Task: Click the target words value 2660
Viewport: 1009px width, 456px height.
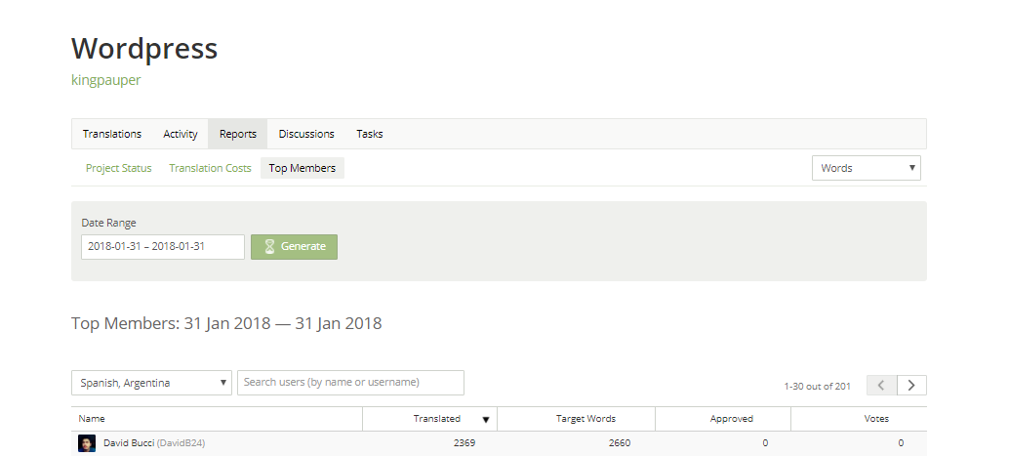Action: (x=620, y=443)
